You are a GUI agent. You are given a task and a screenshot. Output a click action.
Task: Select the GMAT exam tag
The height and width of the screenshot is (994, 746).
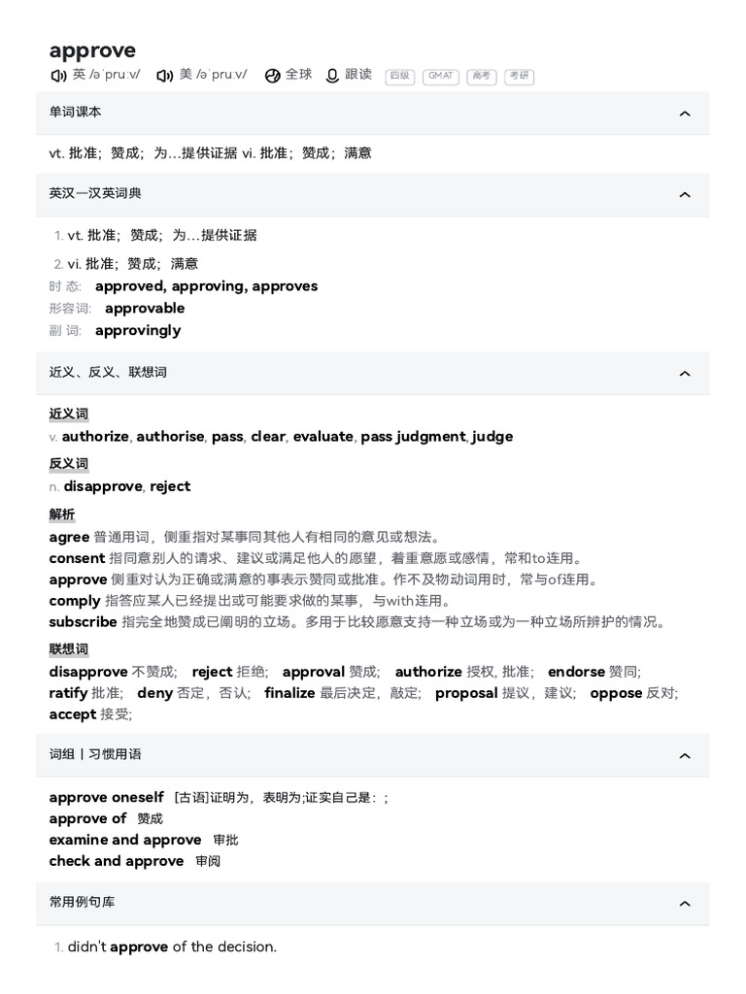click(x=441, y=76)
